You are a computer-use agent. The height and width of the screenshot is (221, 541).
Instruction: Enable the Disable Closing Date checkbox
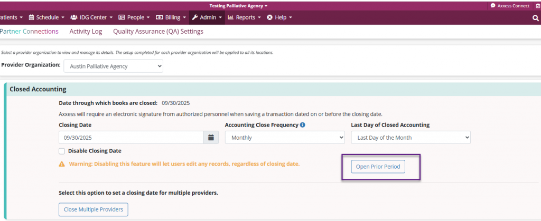[62, 151]
